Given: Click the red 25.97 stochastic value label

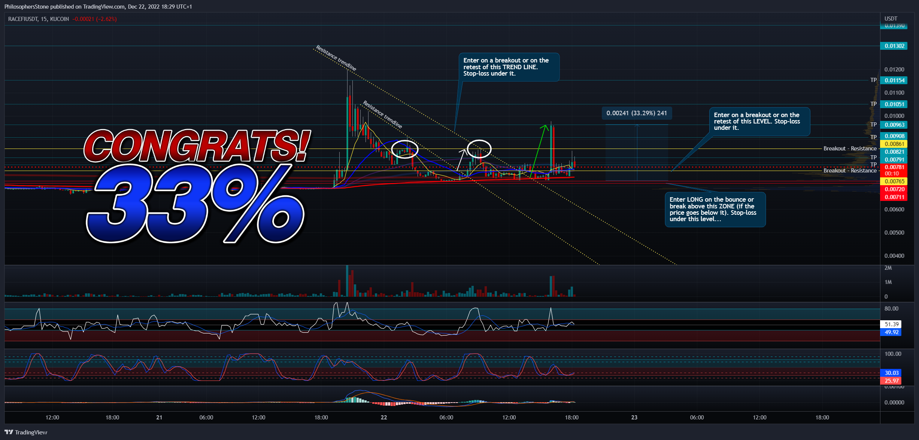Looking at the screenshot, I should coord(891,381).
